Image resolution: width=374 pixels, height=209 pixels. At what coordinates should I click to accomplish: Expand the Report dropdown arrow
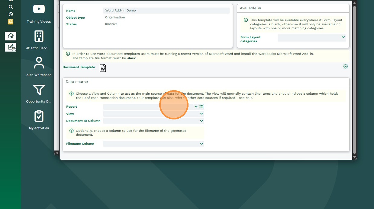click(x=196, y=106)
